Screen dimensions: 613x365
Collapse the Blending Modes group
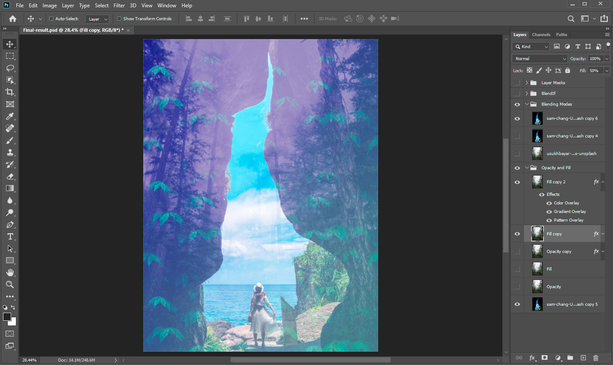pos(527,104)
